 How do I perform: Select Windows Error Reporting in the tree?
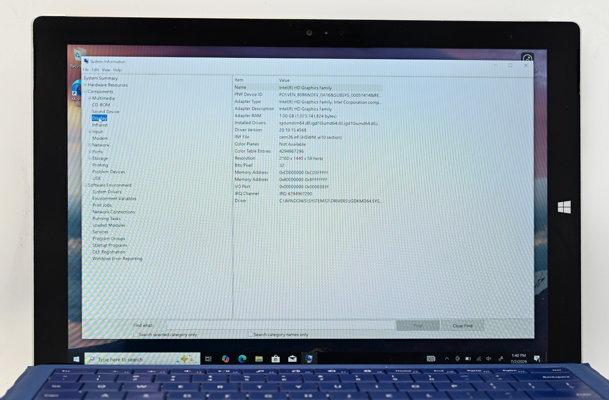117,259
